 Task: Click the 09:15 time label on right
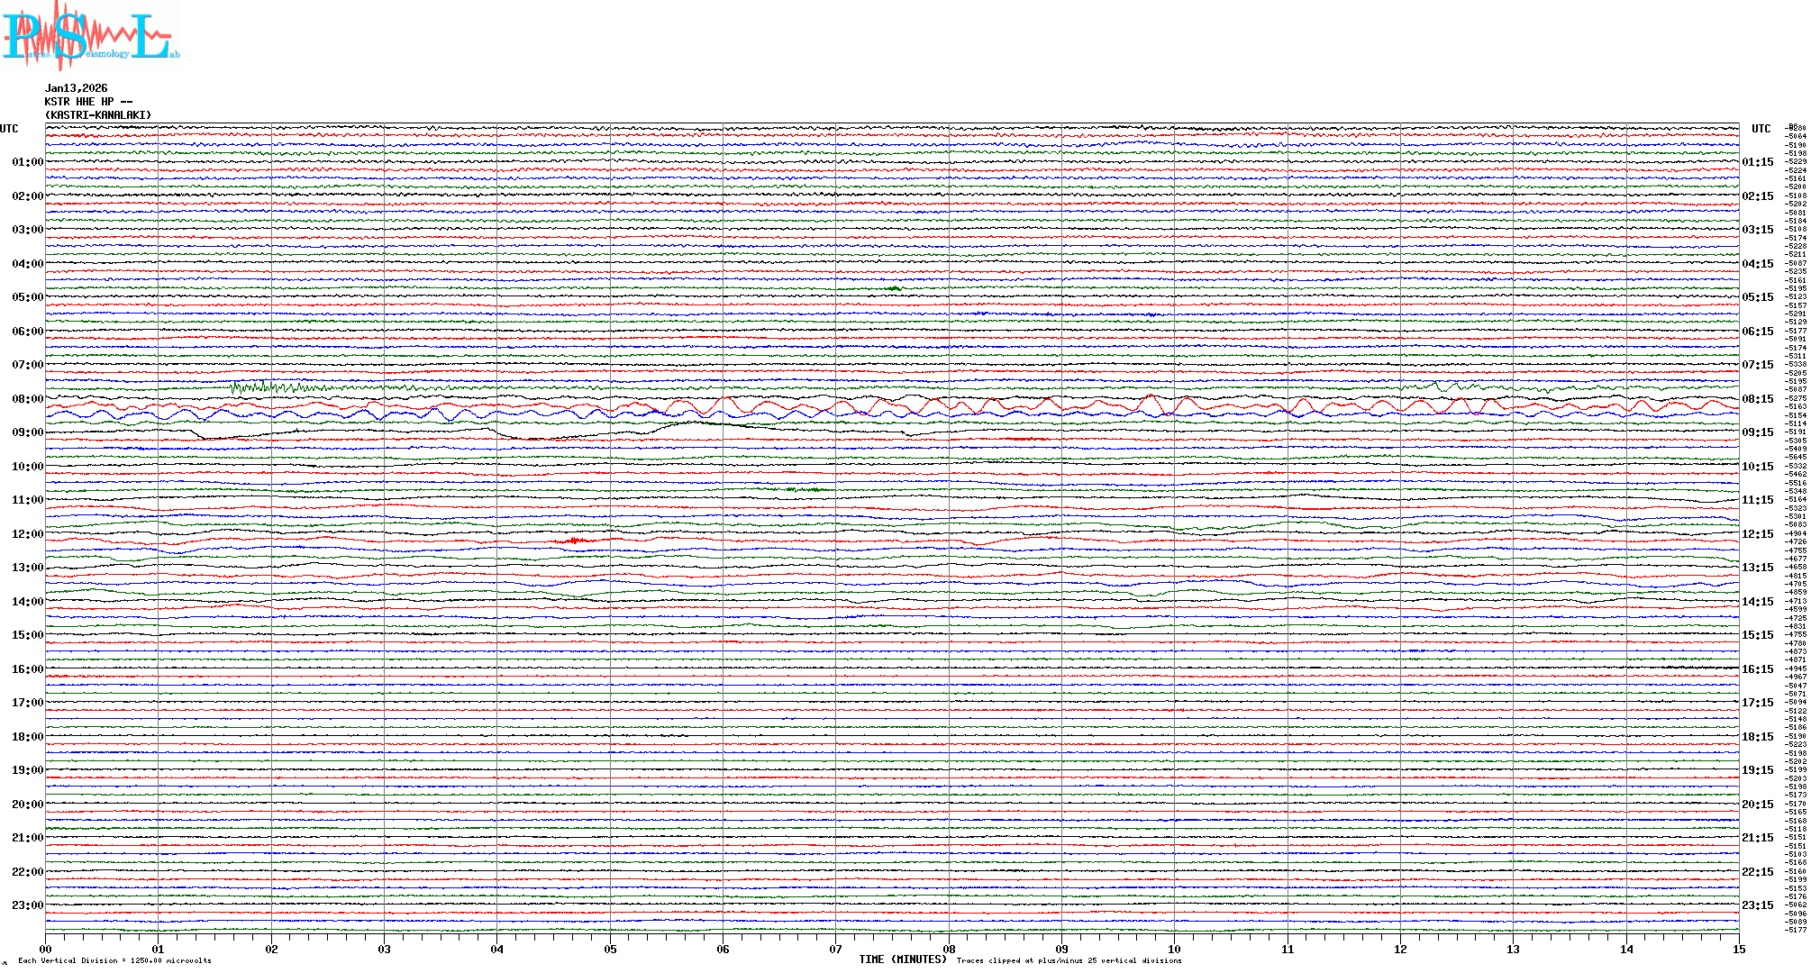point(1757,432)
